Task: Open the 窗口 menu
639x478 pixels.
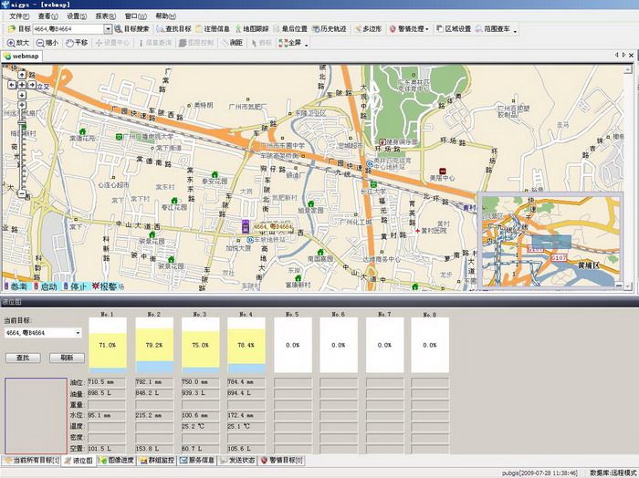Action: click(136, 16)
